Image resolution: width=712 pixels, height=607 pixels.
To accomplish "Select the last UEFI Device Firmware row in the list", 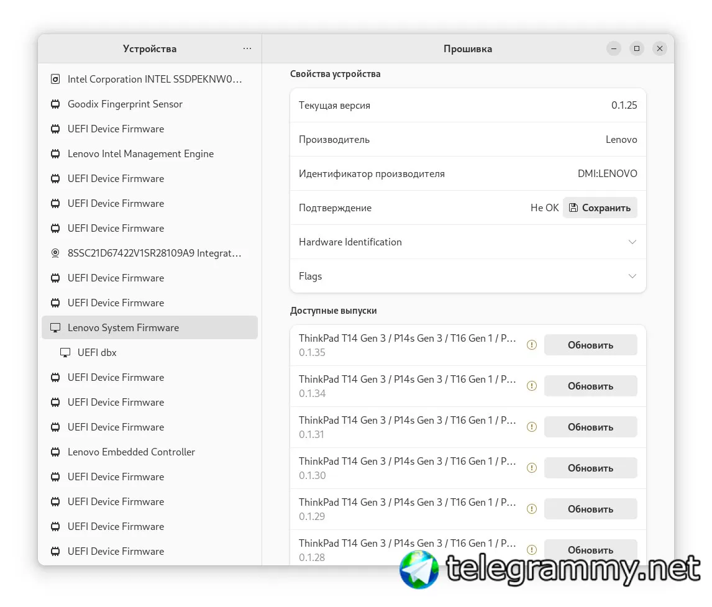I will (149, 551).
